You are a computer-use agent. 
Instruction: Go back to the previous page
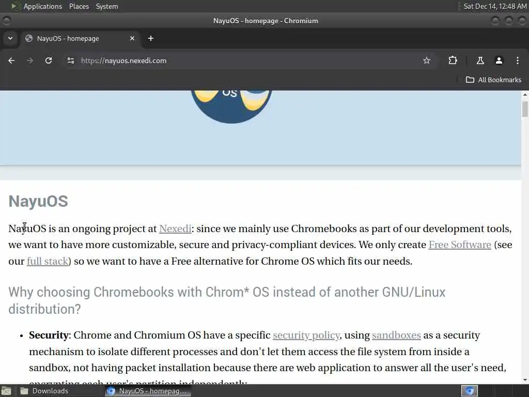tap(11, 60)
